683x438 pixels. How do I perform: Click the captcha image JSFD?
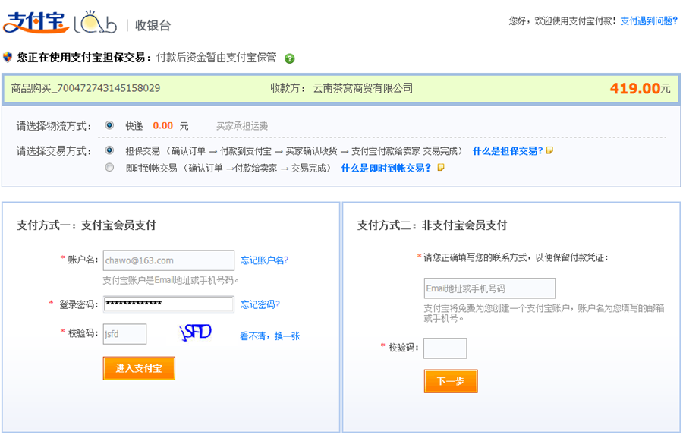[195, 332]
